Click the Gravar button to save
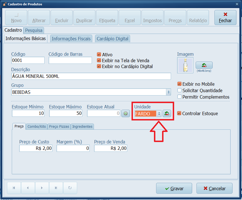Image resolution: width=242 pixels, height=200 pixels. click(x=174, y=189)
